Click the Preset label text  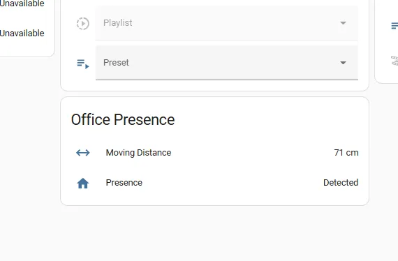(x=116, y=63)
